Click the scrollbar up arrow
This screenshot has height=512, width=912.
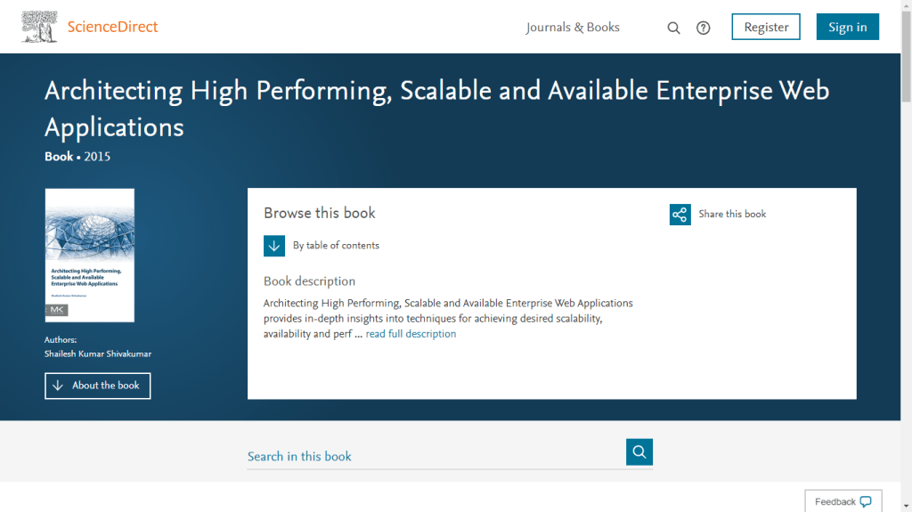pos(906,5)
